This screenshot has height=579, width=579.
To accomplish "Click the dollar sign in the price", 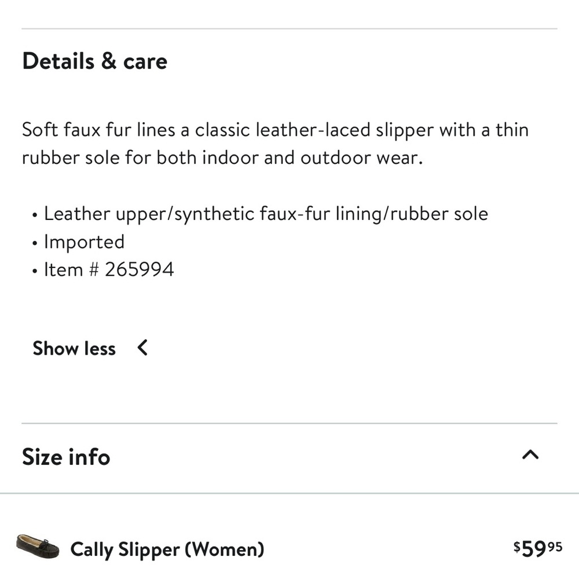I will click(517, 545).
